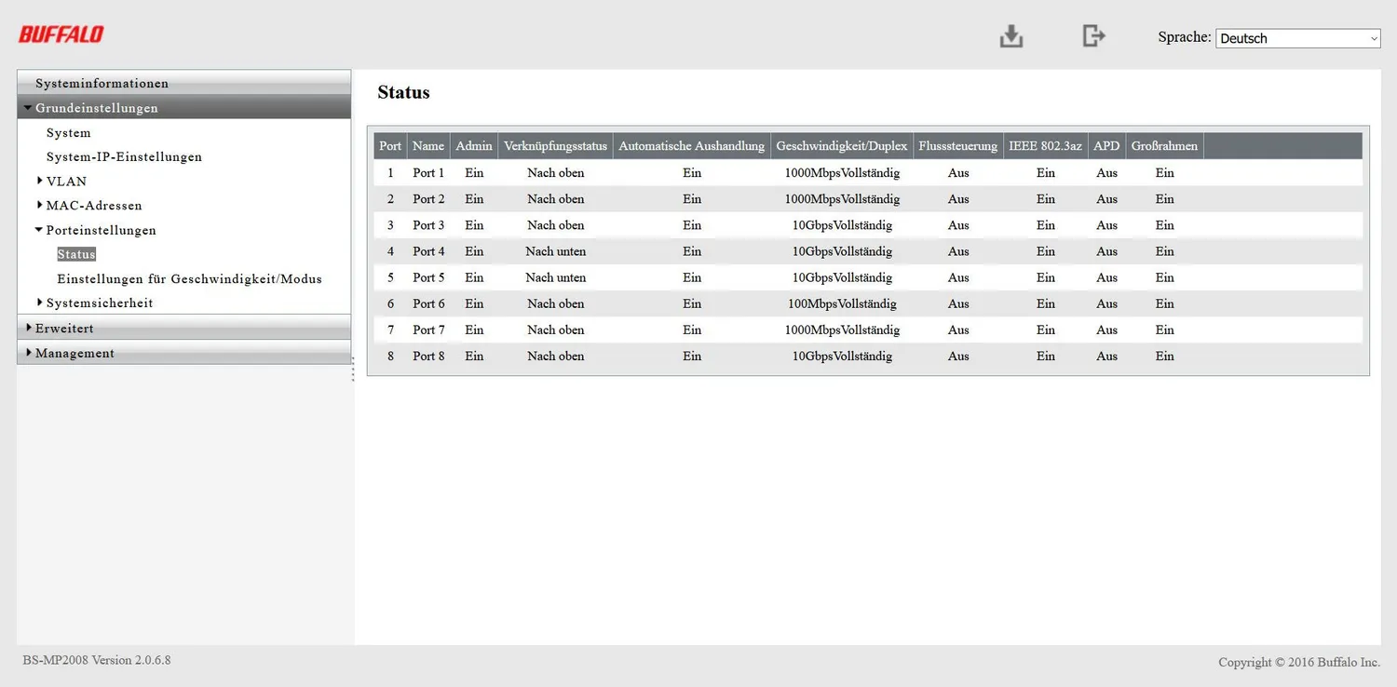Click the Geschwindigkeit/Duplex column header

[842, 146]
